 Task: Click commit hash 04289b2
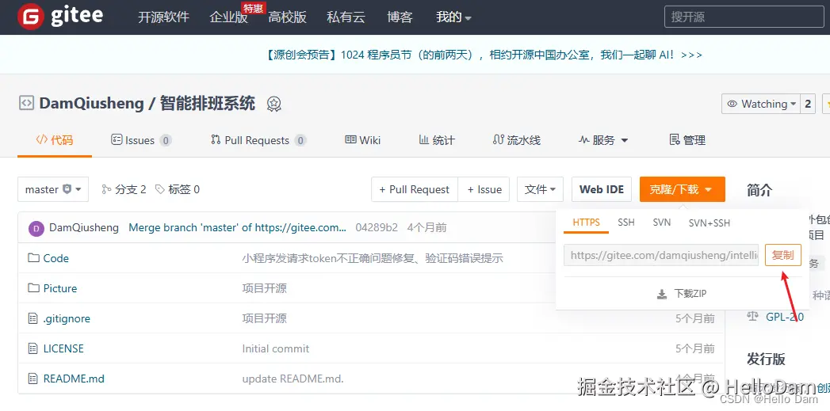[377, 227]
